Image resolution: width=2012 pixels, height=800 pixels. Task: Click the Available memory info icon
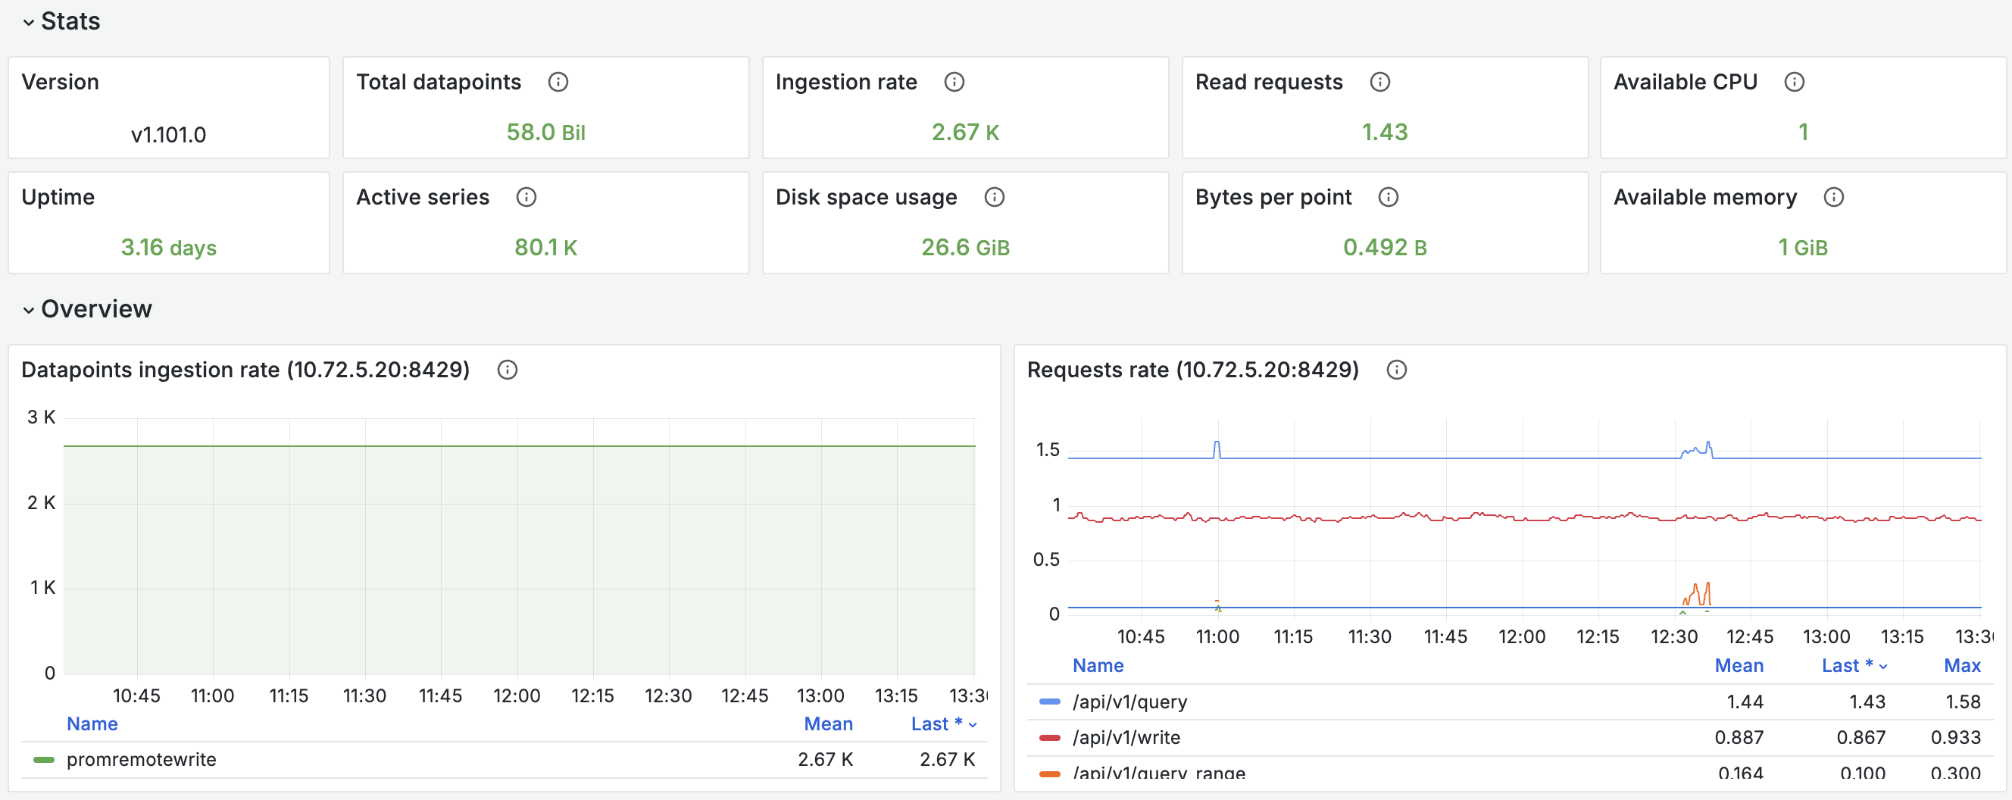point(1833,197)
